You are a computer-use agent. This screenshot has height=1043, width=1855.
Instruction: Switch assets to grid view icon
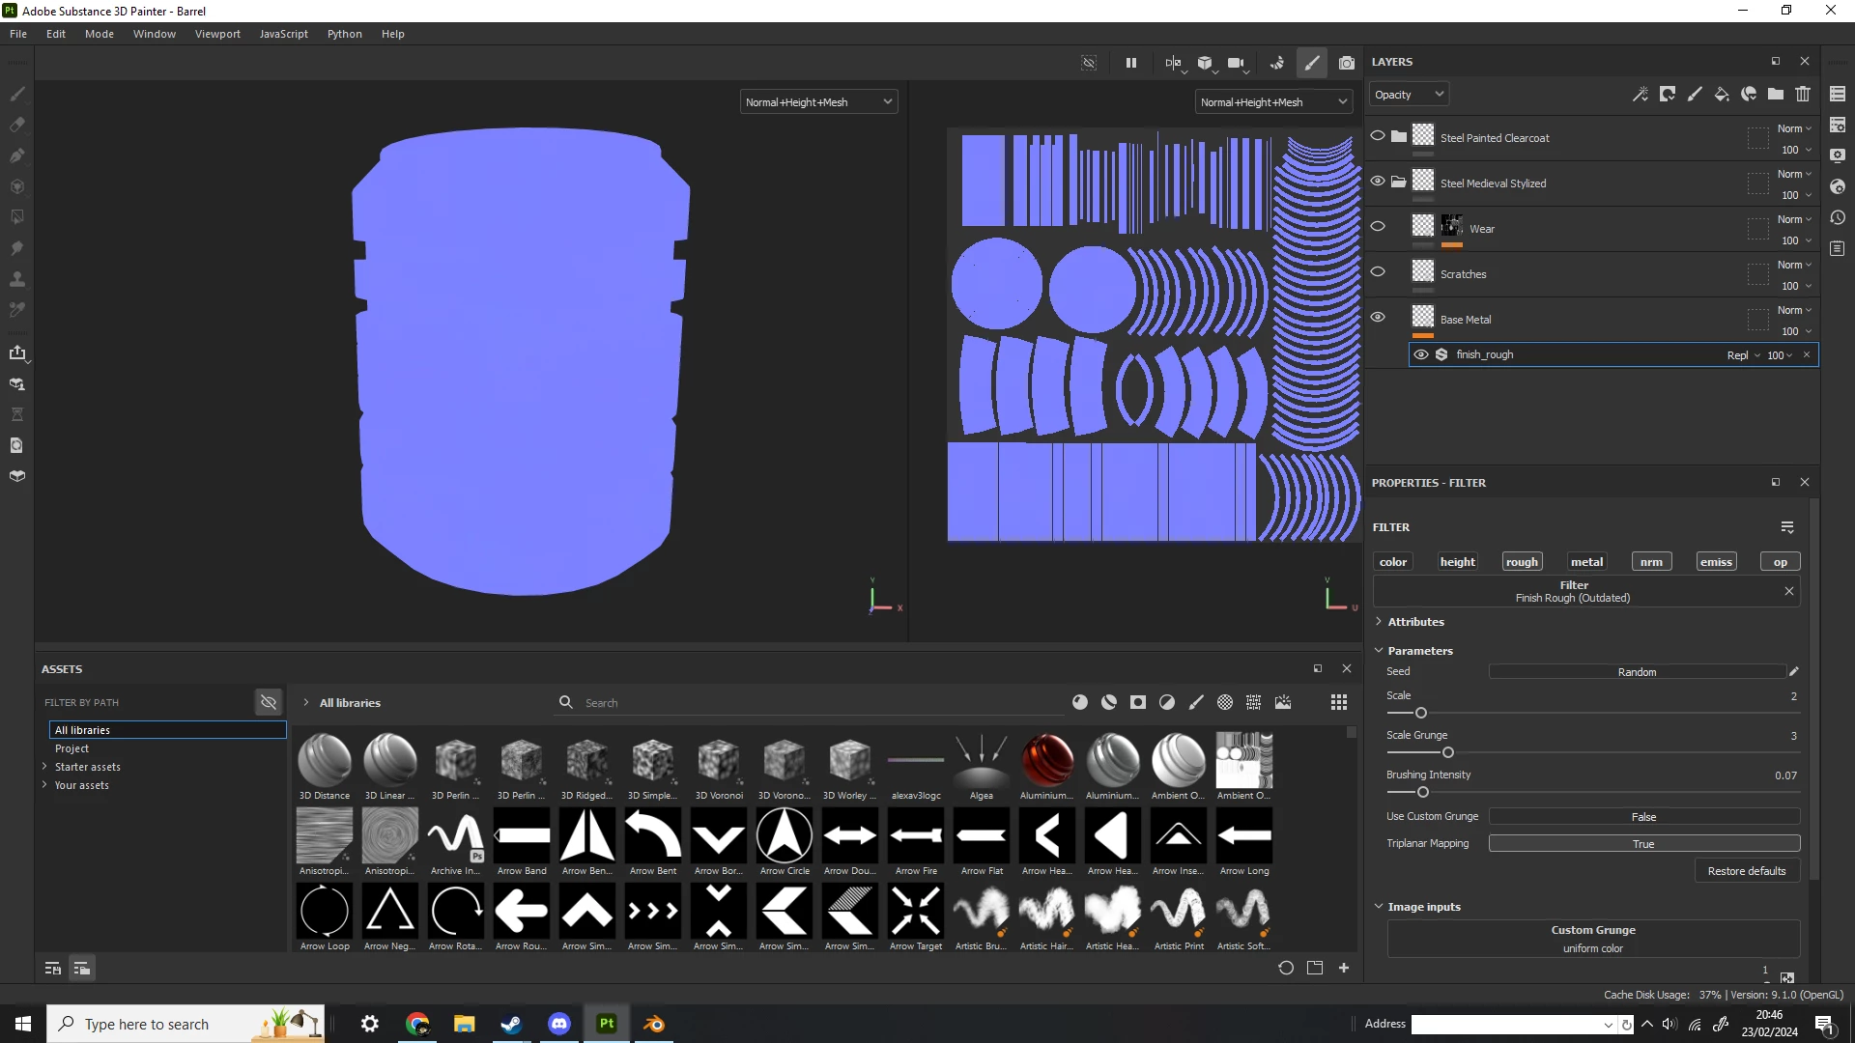(1338, 702)
